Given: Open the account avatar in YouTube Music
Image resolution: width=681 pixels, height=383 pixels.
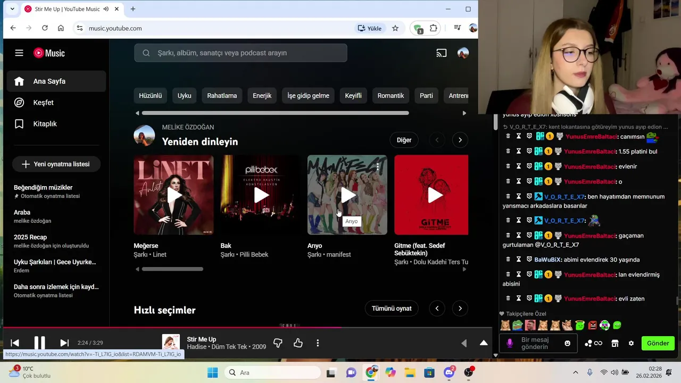Looking at the screenshot, I should click(x=463, y=53).
